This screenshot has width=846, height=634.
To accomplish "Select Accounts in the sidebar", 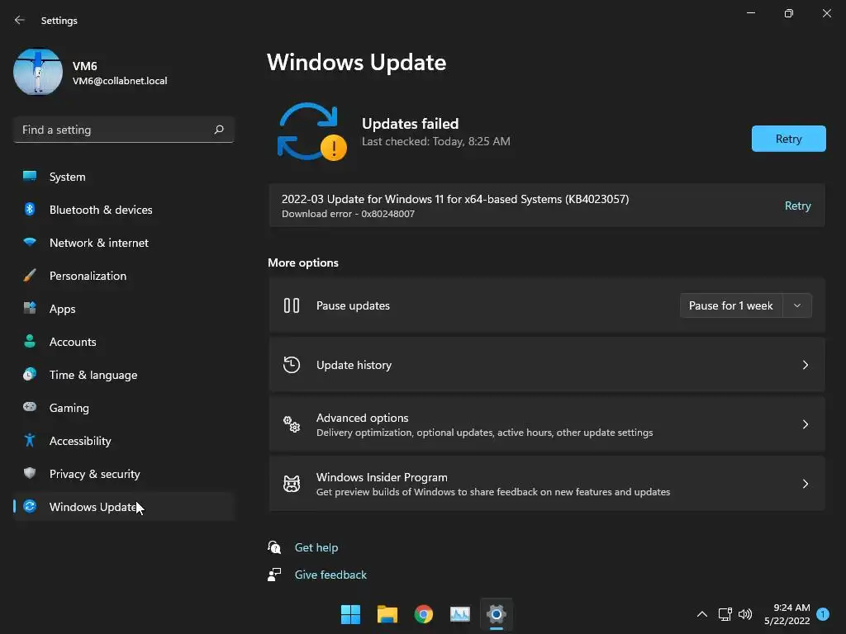I will 124,342.
